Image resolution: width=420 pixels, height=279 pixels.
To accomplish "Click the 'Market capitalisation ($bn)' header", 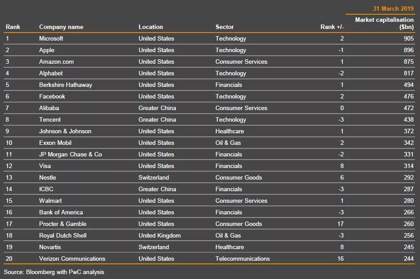I will [384, 23].
